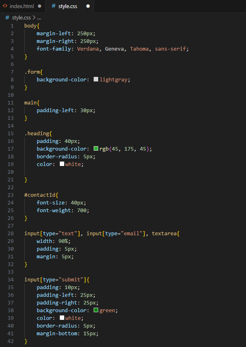
Task: Click the .form selector
Action: click(x=32, y=72)
